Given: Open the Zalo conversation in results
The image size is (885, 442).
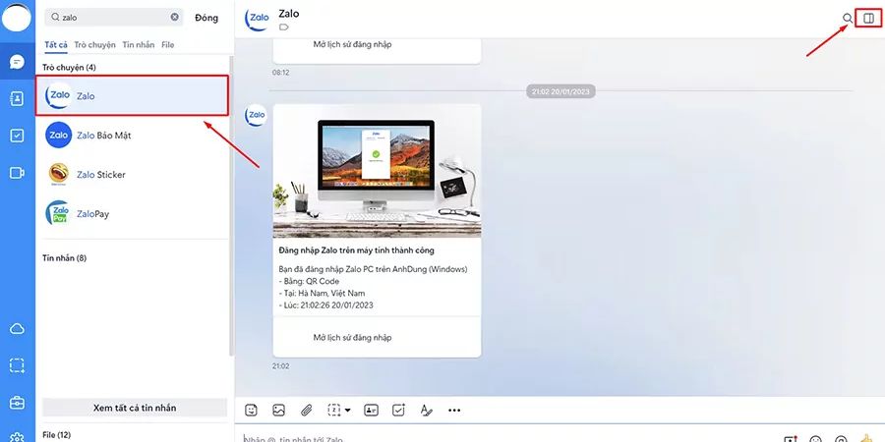Looking at the screenshot, I should point(132,96).
